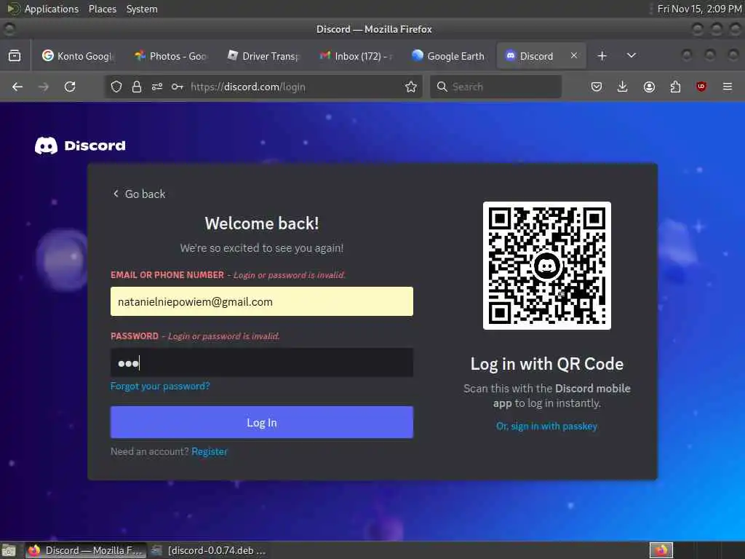Expand the list all tabs chevron
This screenshot has height=559, width=745.
632,55
